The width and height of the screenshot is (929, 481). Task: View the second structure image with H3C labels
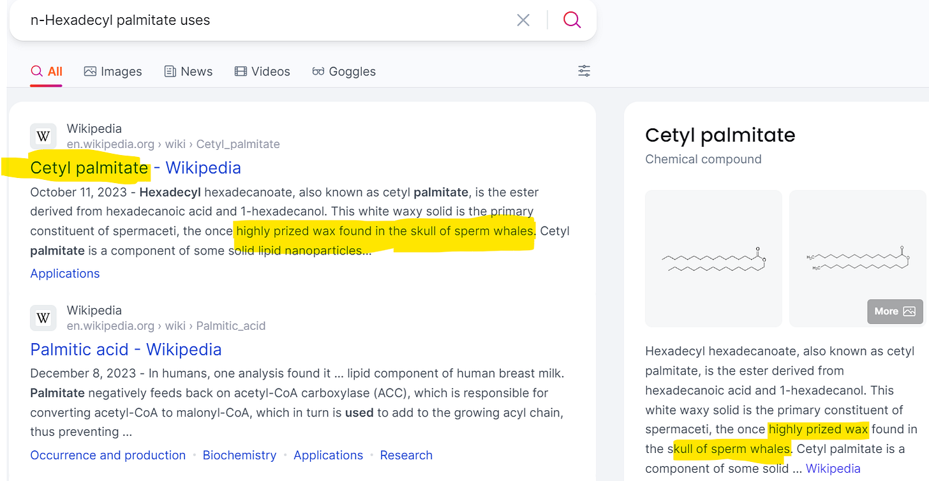click(x=858, y=258)
